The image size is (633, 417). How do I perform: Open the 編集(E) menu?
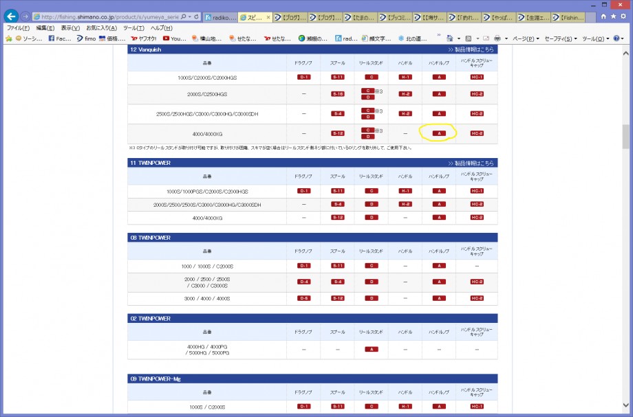pos(45,27)
